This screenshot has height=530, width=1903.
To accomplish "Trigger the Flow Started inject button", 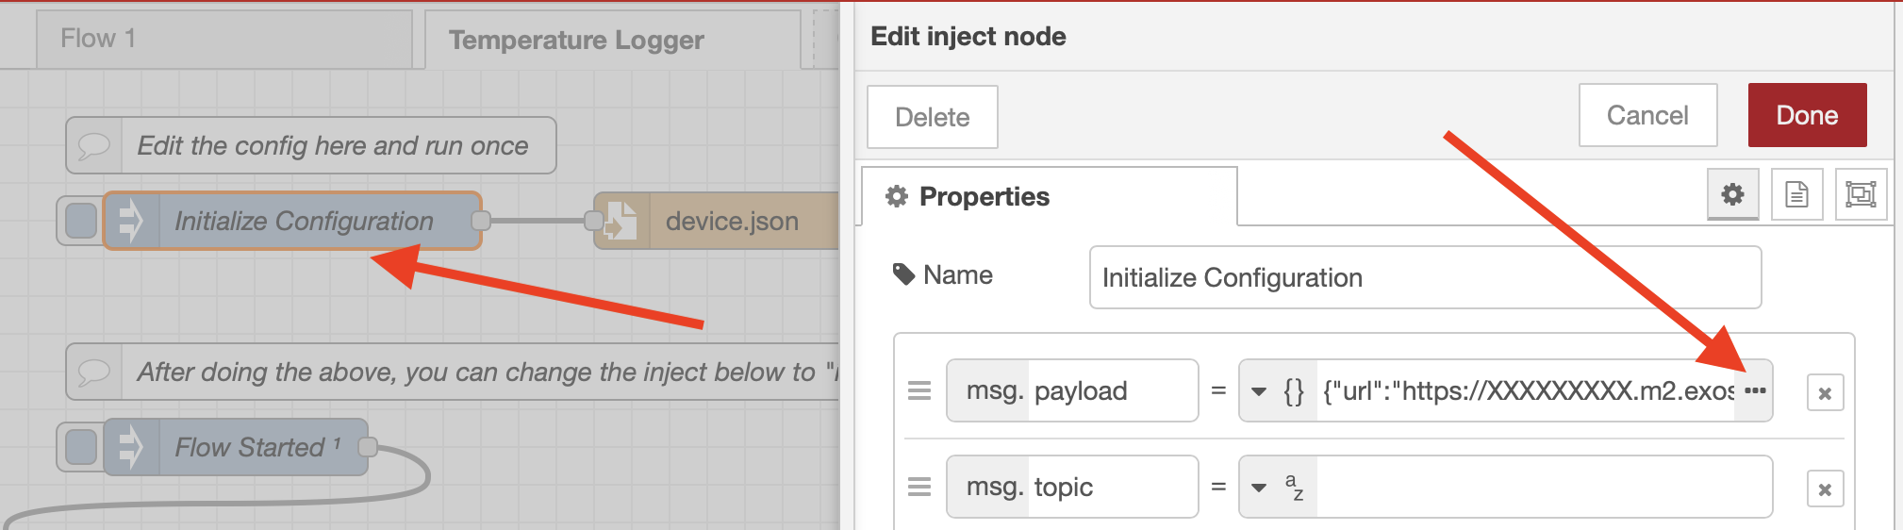I will point(81,447).
